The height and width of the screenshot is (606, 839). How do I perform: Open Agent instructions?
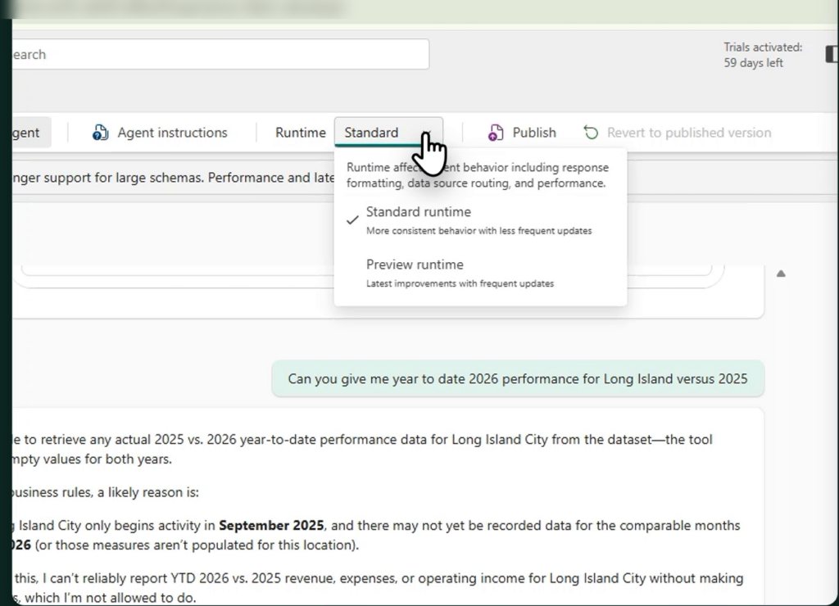tap(160, 132)
